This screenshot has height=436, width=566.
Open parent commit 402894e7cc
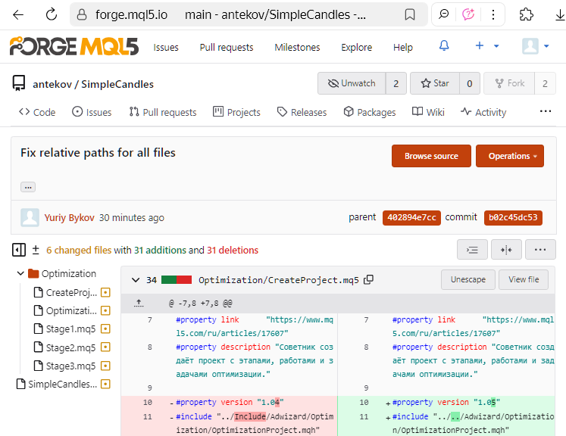coord(411,218)
